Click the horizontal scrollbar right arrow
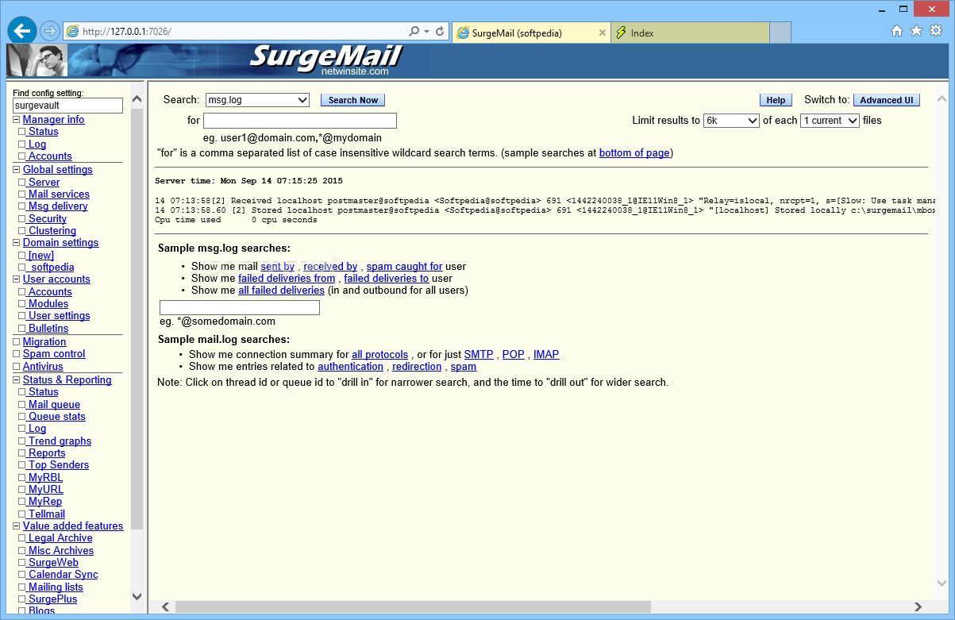Image resolution: width=955 pixels, height=620 pixels. tap(918, 607)
